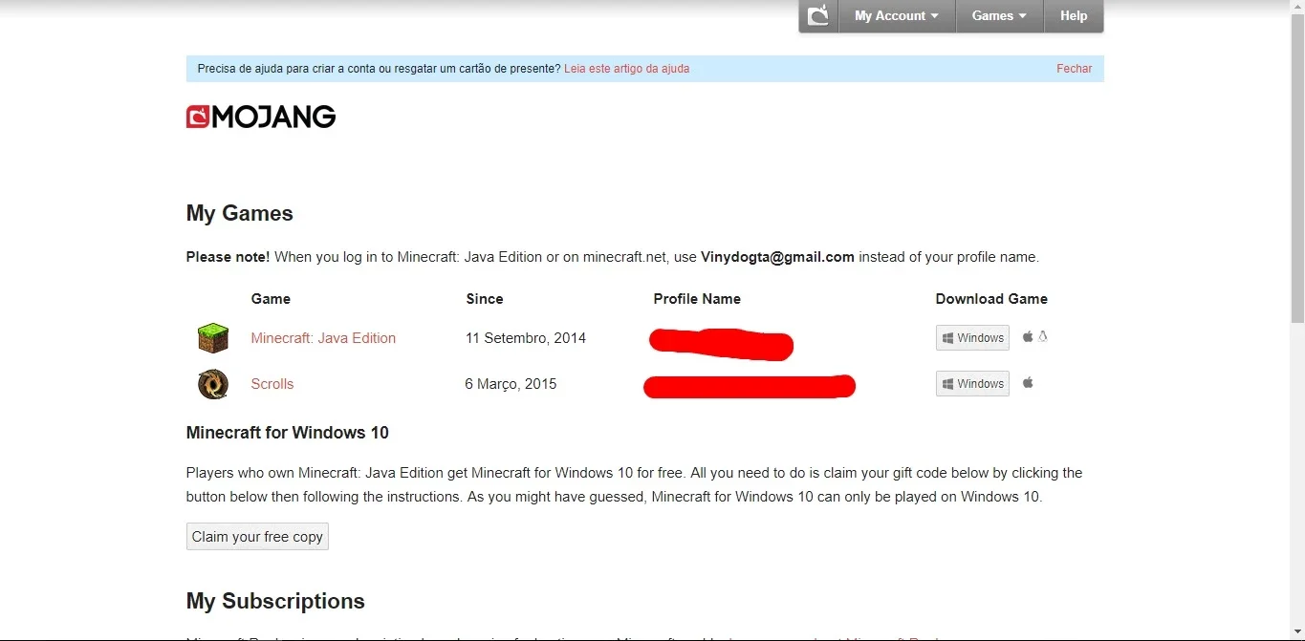This screenshot has height=641, width=1305.
Task: Click the Minecraft grass block icon
Action: [x=213, y=337]
